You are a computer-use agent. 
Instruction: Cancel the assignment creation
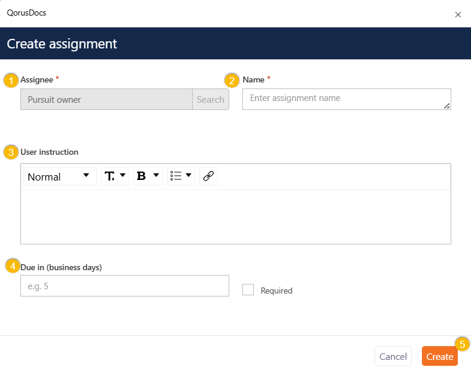click(x=393, y=356)
